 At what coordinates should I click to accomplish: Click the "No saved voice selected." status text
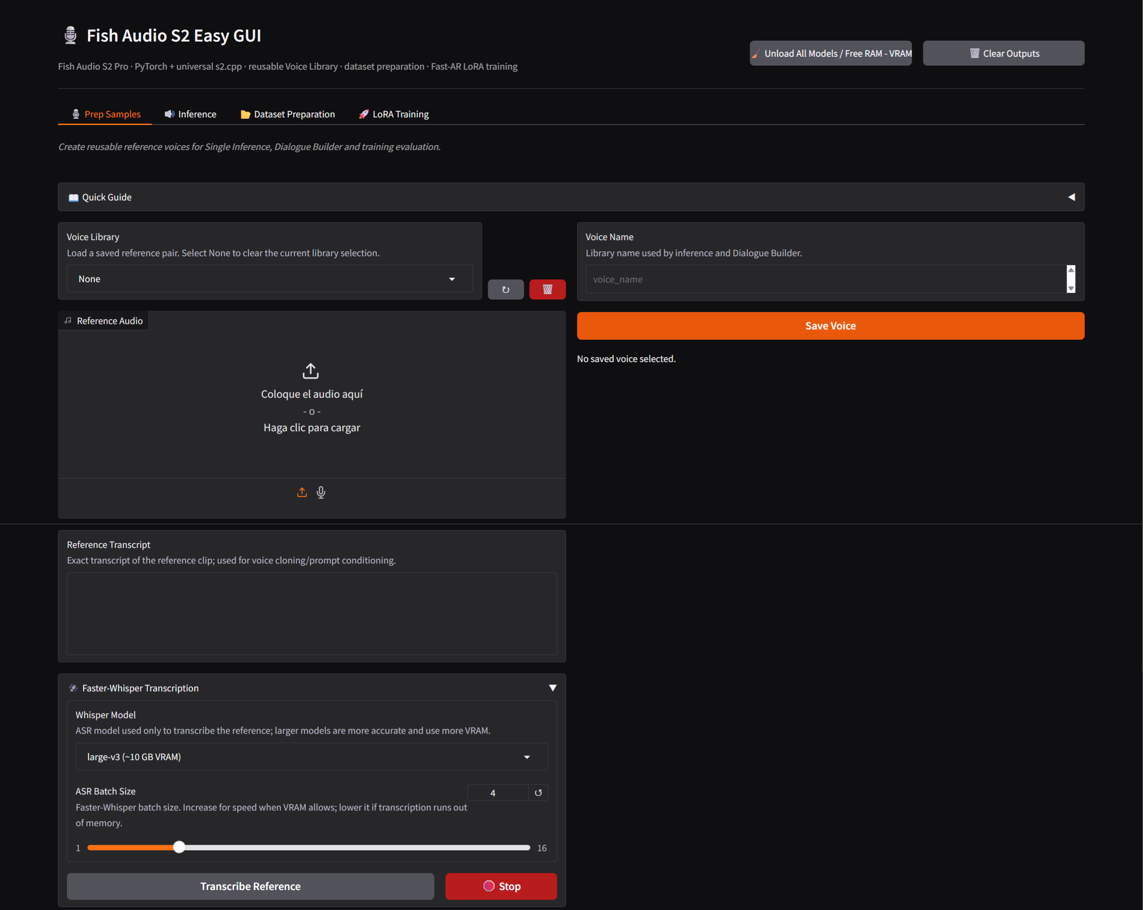(626, 359)
